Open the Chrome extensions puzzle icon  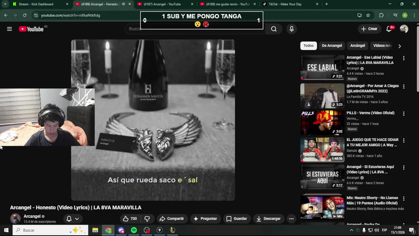(x=381, y=15)
